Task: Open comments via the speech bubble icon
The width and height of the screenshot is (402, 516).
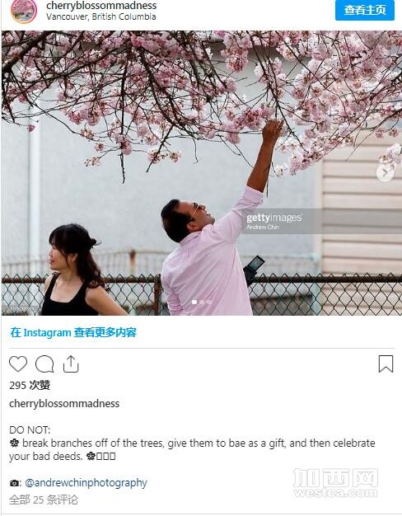Action: (x=44, y=364)
